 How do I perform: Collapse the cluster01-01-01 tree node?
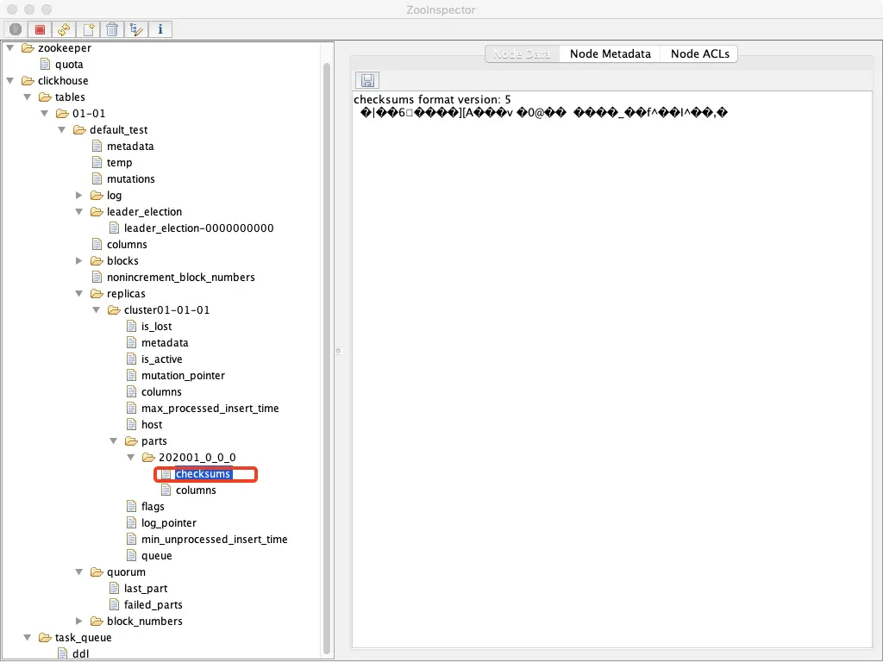(97, 309)
